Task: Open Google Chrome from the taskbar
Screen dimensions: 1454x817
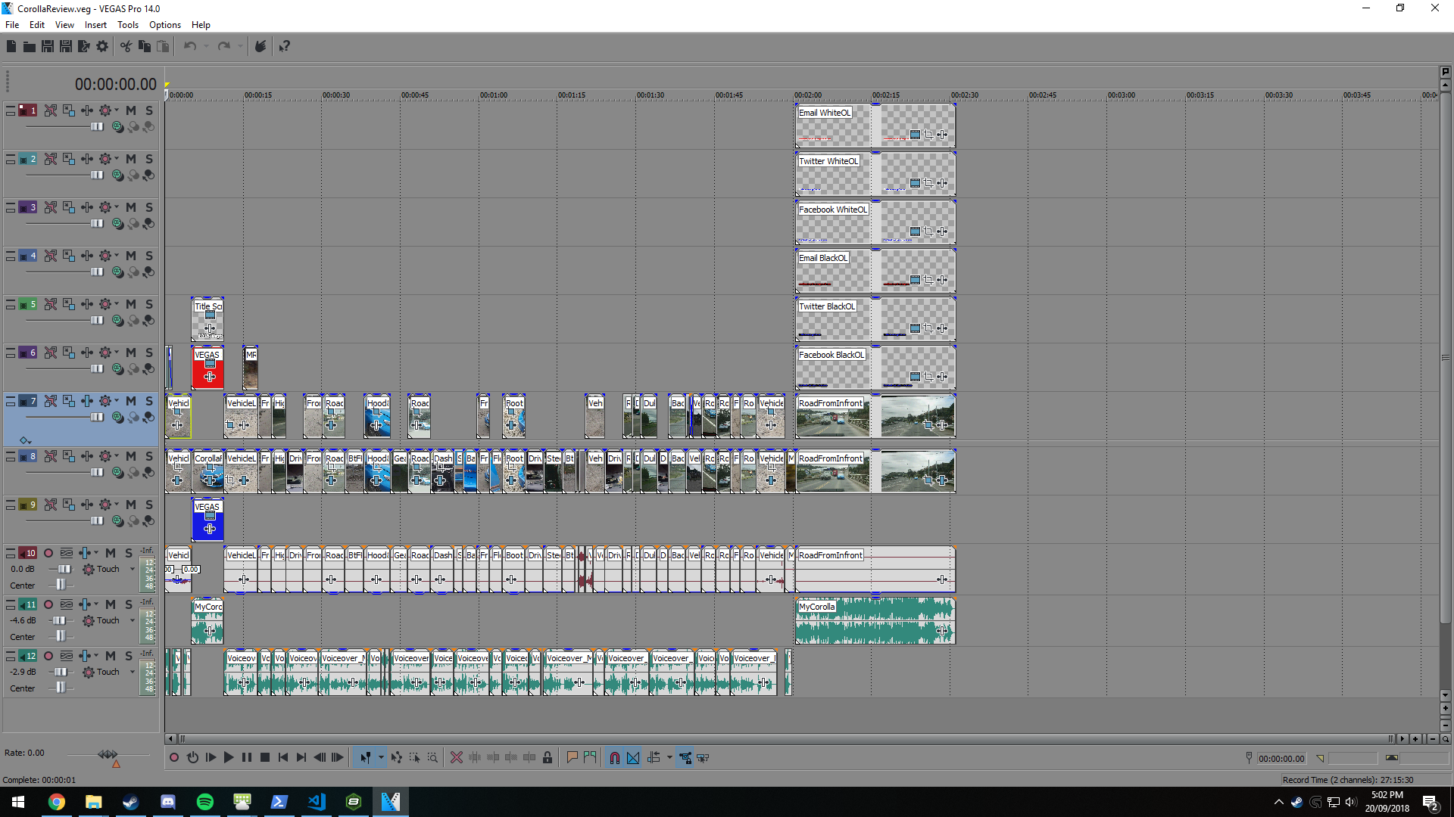Action: pyautogui.click(x=57, y=802)
